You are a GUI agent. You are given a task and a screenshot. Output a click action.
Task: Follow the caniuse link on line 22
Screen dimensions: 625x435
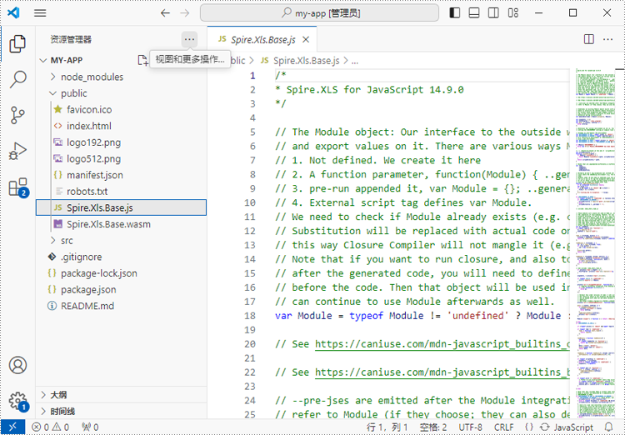(442, 372)
